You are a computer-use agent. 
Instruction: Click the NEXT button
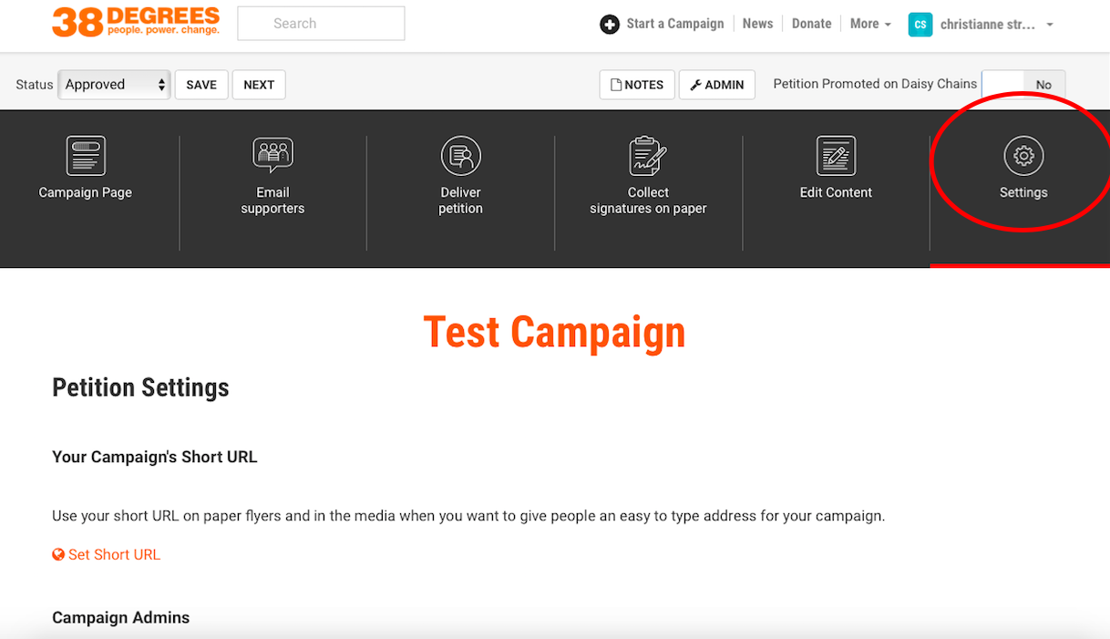pos(259,85)
